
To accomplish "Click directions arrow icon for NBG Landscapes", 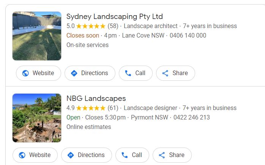I will point(71,155).
